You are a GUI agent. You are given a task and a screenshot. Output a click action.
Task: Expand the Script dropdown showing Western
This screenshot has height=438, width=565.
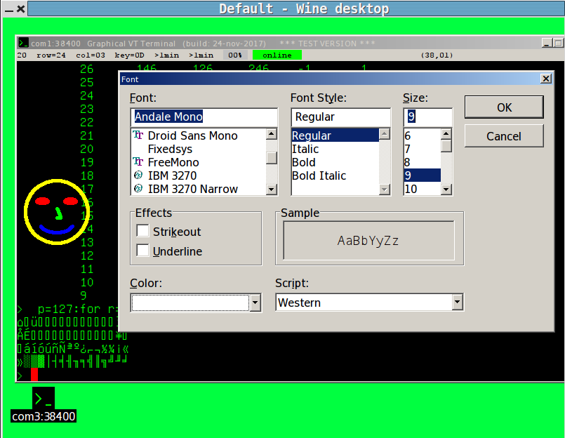[x=458, y=303]
